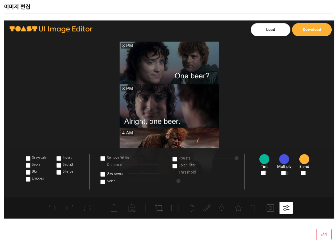
Task: Enable the Sepia filter checkbox
Action: point(28,165)
